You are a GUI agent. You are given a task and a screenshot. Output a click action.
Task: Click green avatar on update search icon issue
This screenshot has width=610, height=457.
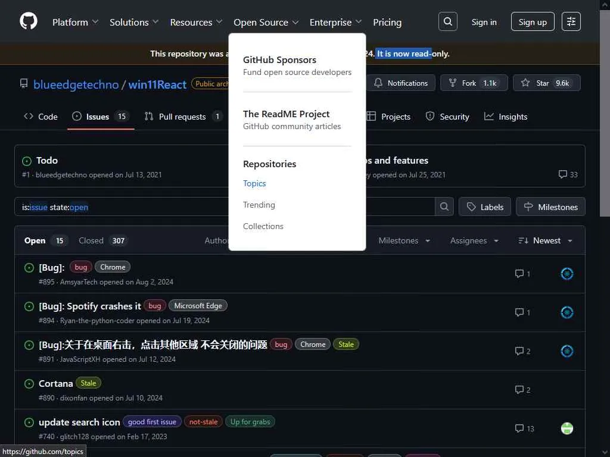pos(567,428)
